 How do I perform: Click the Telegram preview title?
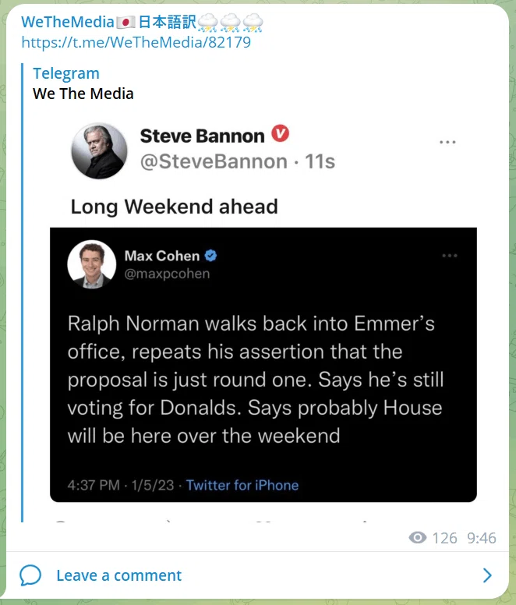66,73
